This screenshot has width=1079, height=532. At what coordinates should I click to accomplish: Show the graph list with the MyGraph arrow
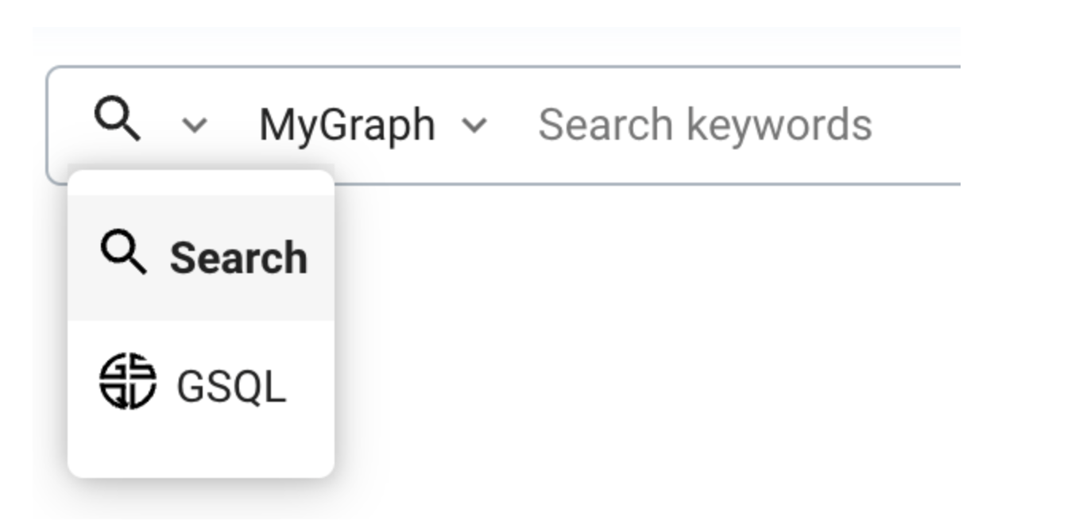(474, 125)
